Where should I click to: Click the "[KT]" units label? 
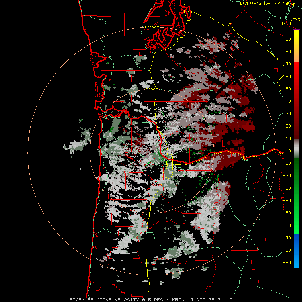coord(287,23)
